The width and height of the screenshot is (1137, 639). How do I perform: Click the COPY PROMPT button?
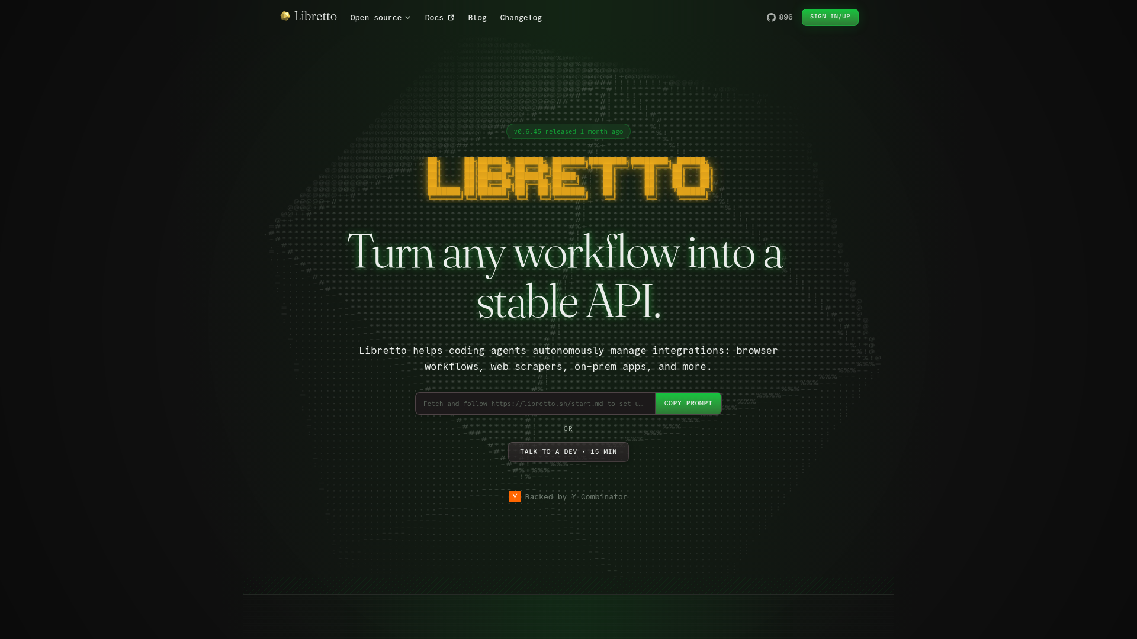688,404
